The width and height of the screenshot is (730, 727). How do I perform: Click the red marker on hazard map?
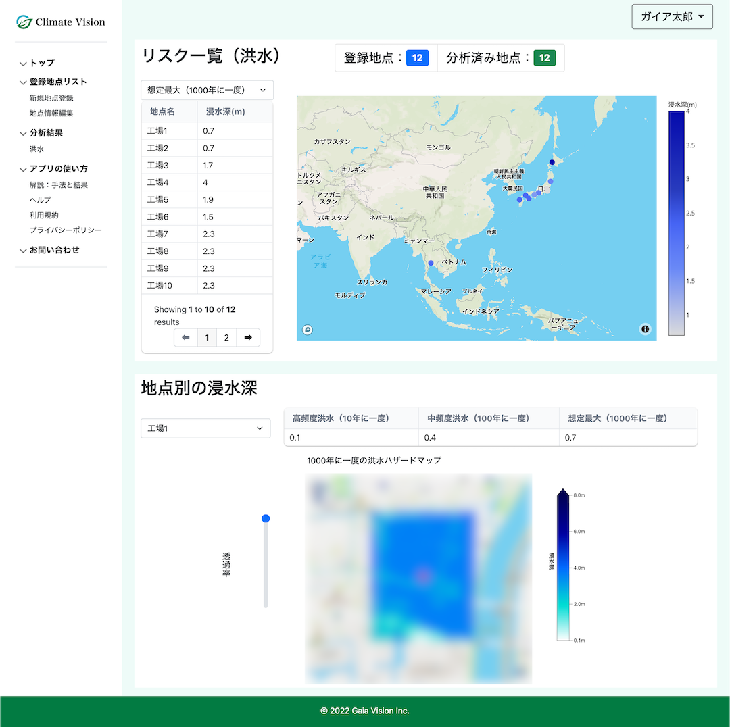tap(423, 575)
